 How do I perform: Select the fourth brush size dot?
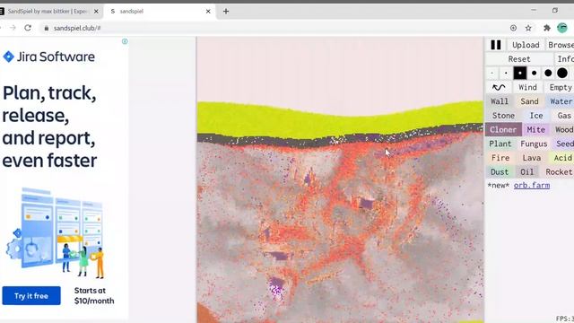point(535,74)
